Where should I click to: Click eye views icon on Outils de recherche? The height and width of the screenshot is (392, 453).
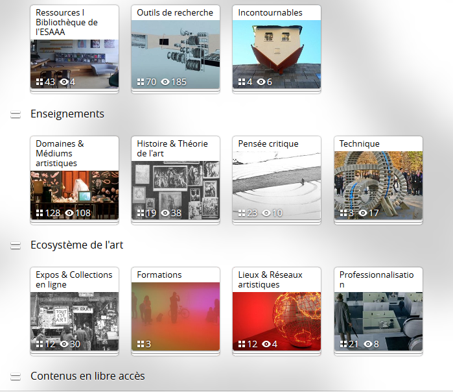(165, 82)
